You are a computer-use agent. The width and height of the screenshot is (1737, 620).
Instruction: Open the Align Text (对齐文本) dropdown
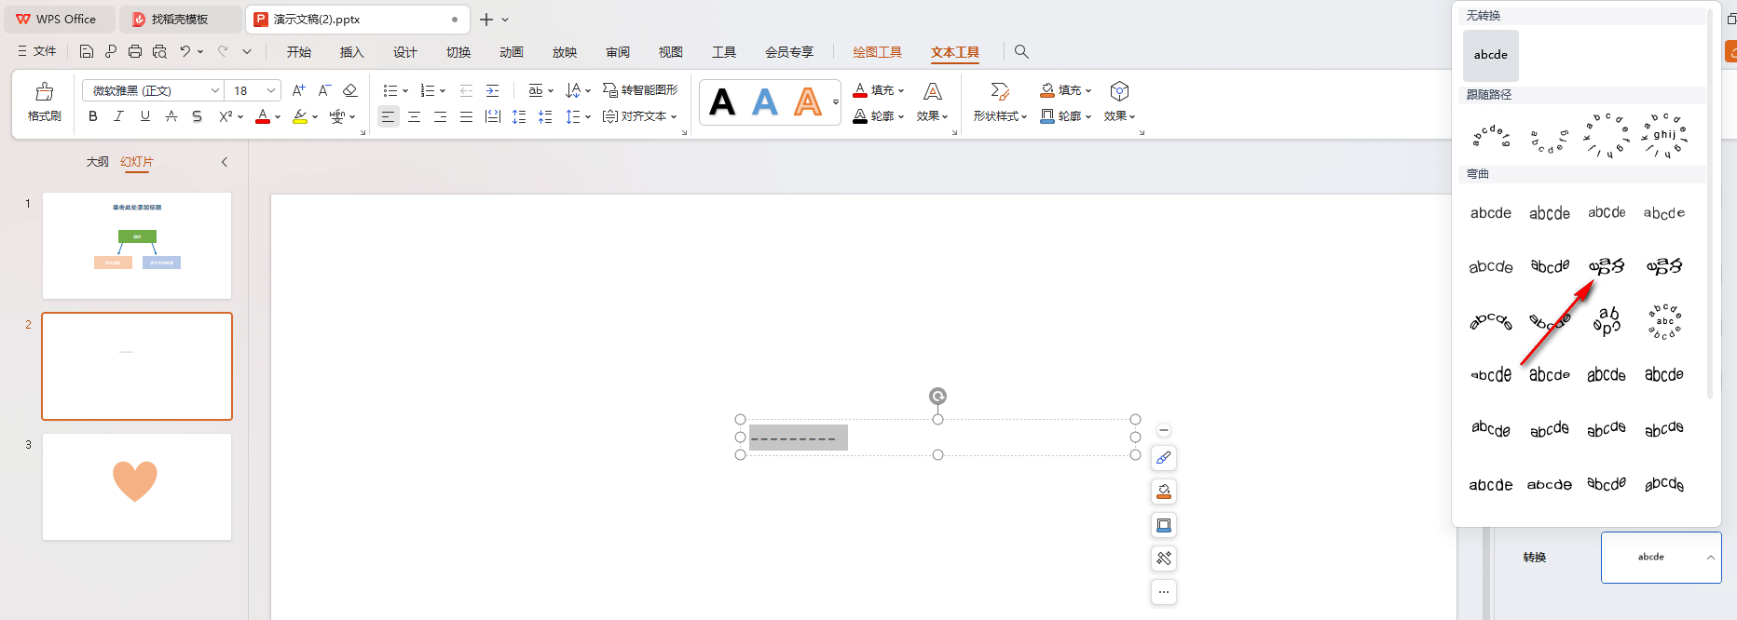point(640,116)
